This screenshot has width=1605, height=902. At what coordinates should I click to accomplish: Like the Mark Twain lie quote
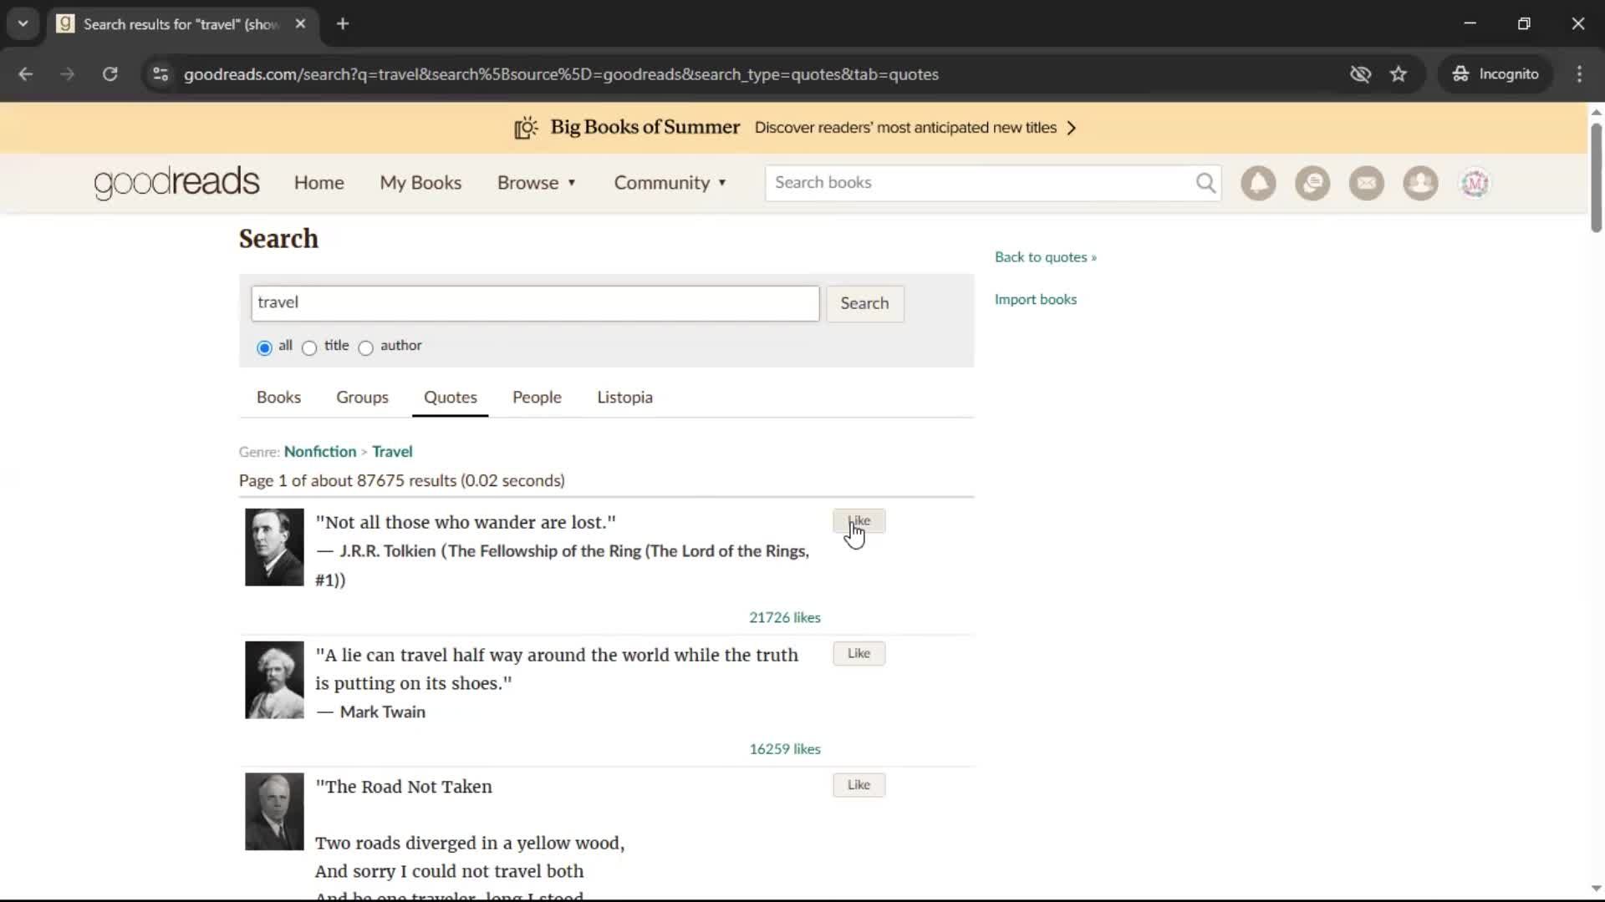point(859,653)
